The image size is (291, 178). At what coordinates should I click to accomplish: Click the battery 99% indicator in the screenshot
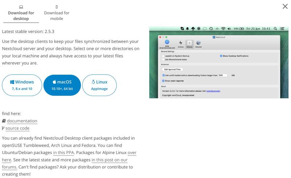239,29
